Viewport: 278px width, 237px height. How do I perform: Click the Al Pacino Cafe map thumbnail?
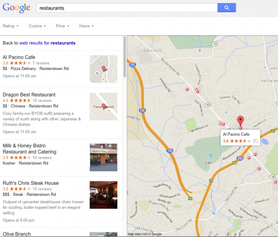103,69
